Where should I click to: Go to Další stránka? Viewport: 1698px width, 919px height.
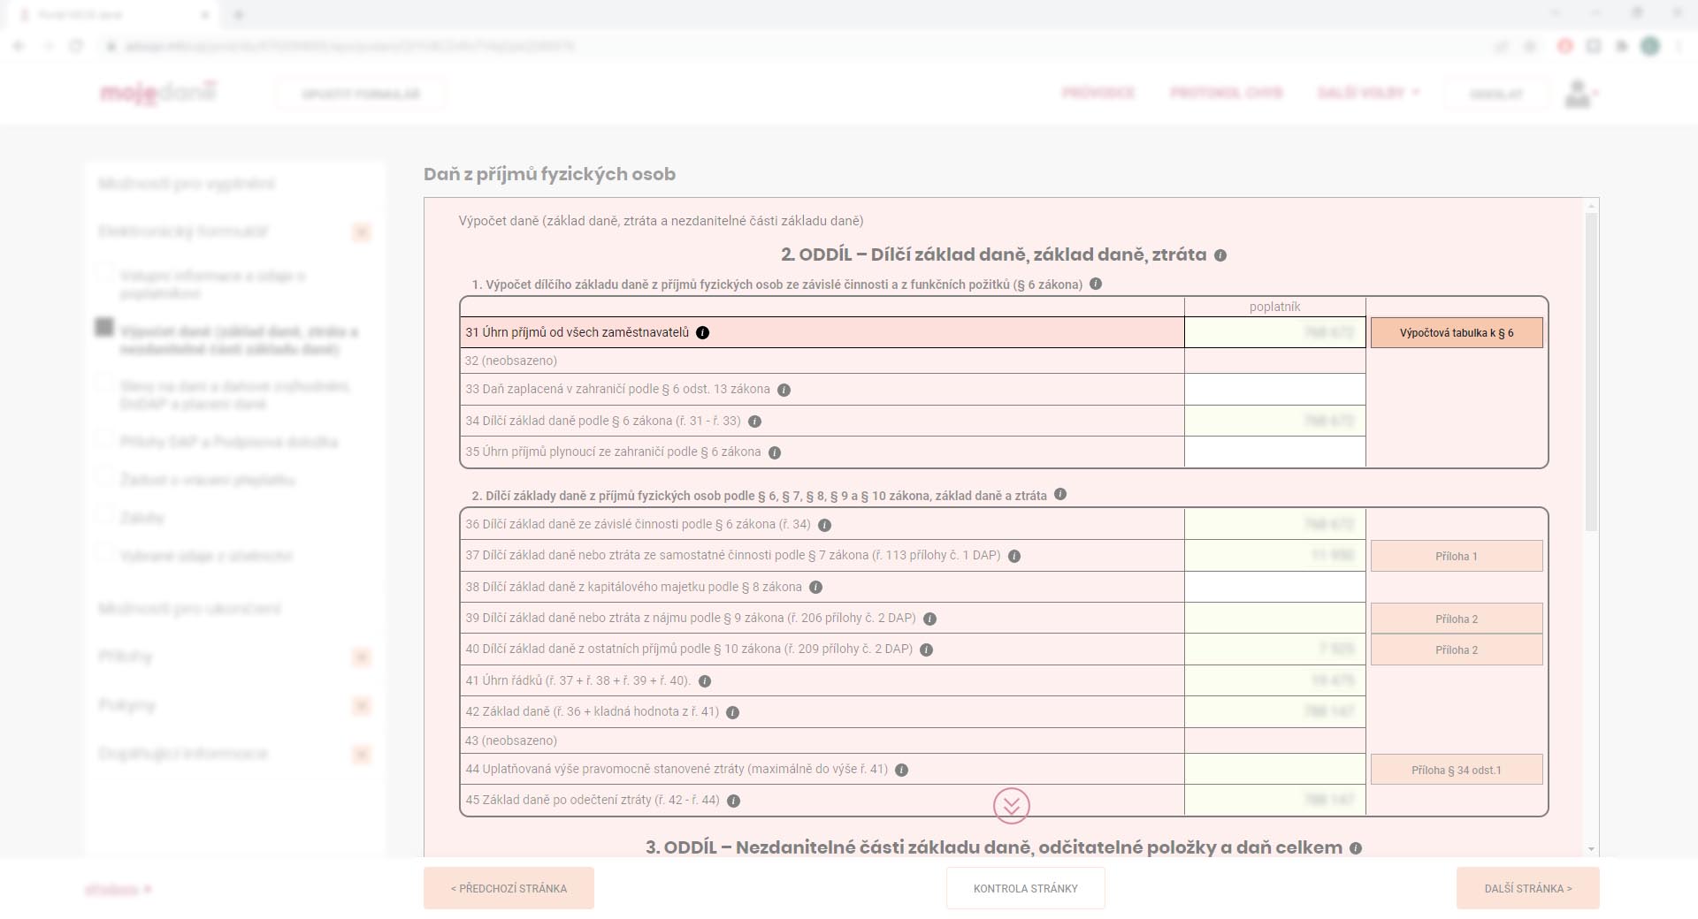[x=1528, y=888]
